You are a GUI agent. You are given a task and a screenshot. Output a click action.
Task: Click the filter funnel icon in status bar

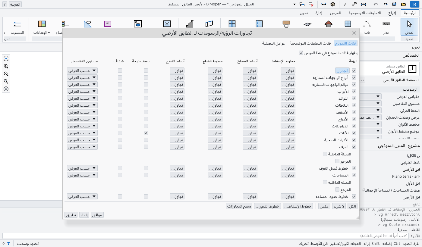click(x=8, y=243)
